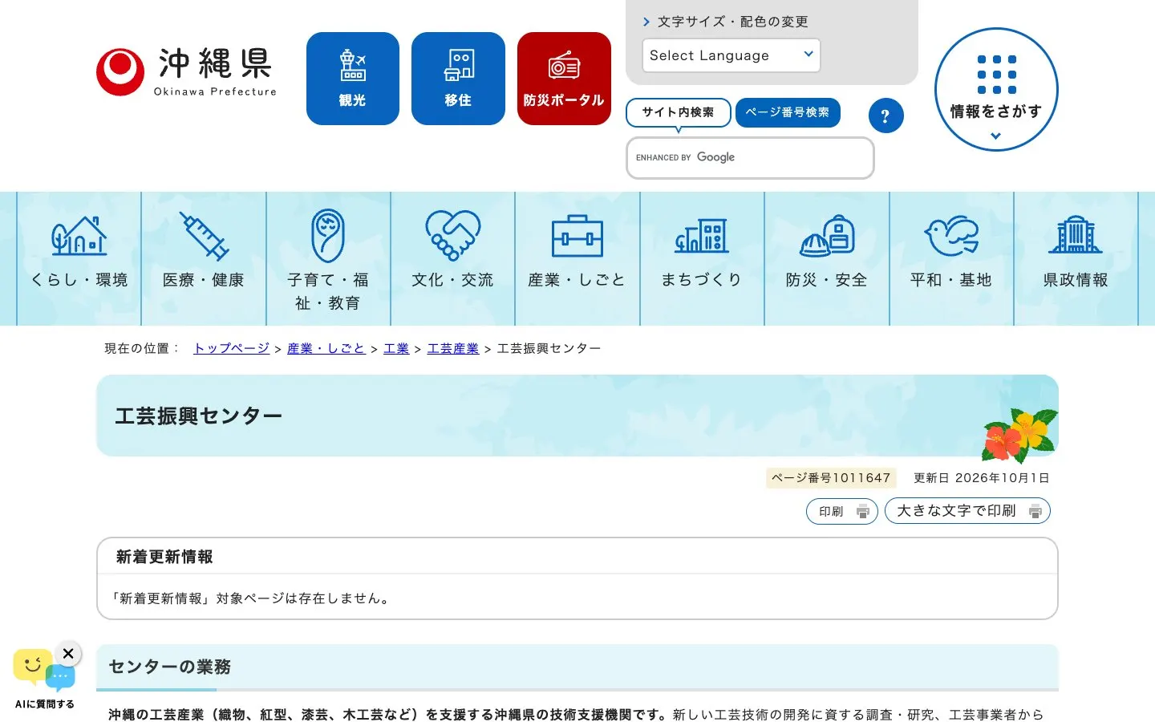Click the Google site search field
The height and width of the screenshot is (722, 1155).
tap(750, 158)
